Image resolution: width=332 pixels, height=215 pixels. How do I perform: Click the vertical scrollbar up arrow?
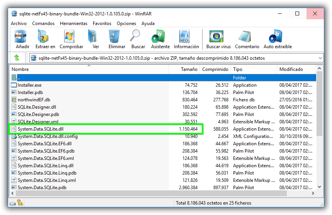320,68
